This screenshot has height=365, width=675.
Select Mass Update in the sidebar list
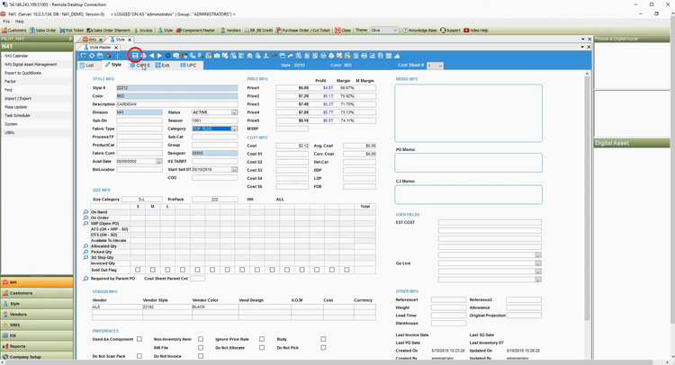click(15, 107)
